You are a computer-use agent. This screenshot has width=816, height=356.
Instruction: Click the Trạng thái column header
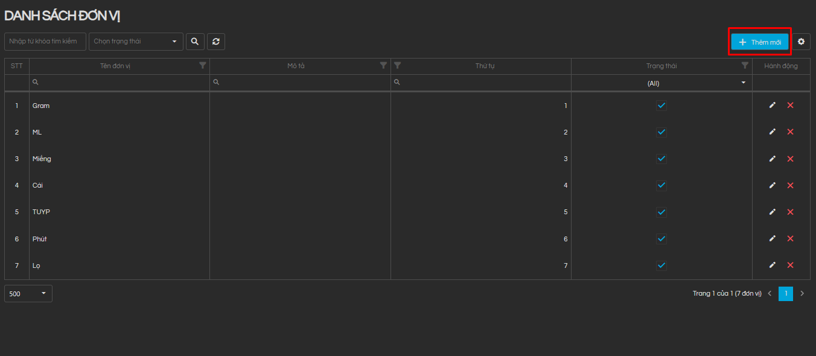tap(661, 66)
